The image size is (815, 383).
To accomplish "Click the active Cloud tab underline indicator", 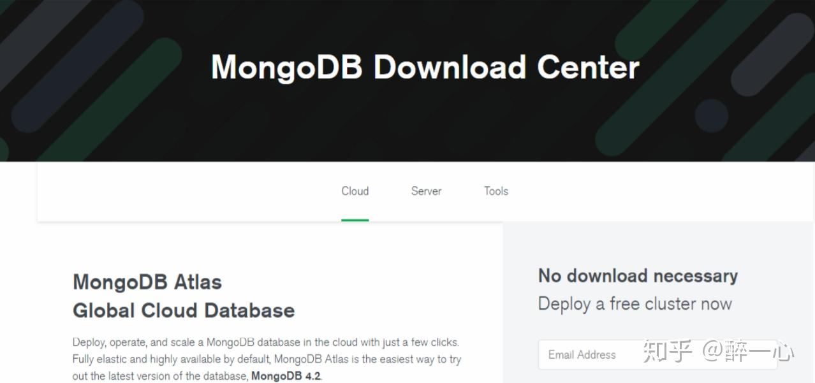I will [355, 219].
